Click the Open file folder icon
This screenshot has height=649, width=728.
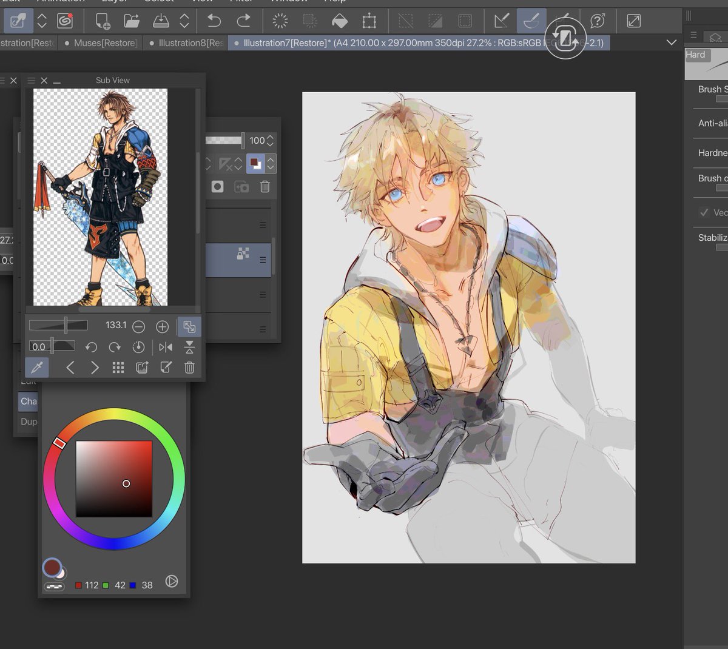point(132,21)
